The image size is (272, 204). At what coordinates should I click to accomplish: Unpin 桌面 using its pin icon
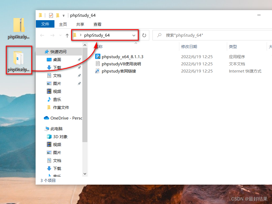pyautogui.click(x=79, y=60)
